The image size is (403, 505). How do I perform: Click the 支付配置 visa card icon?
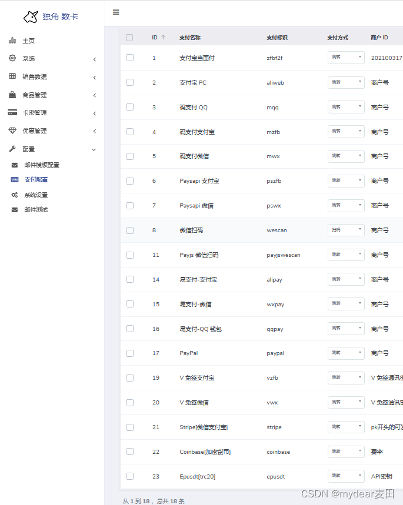pos(15,179)
